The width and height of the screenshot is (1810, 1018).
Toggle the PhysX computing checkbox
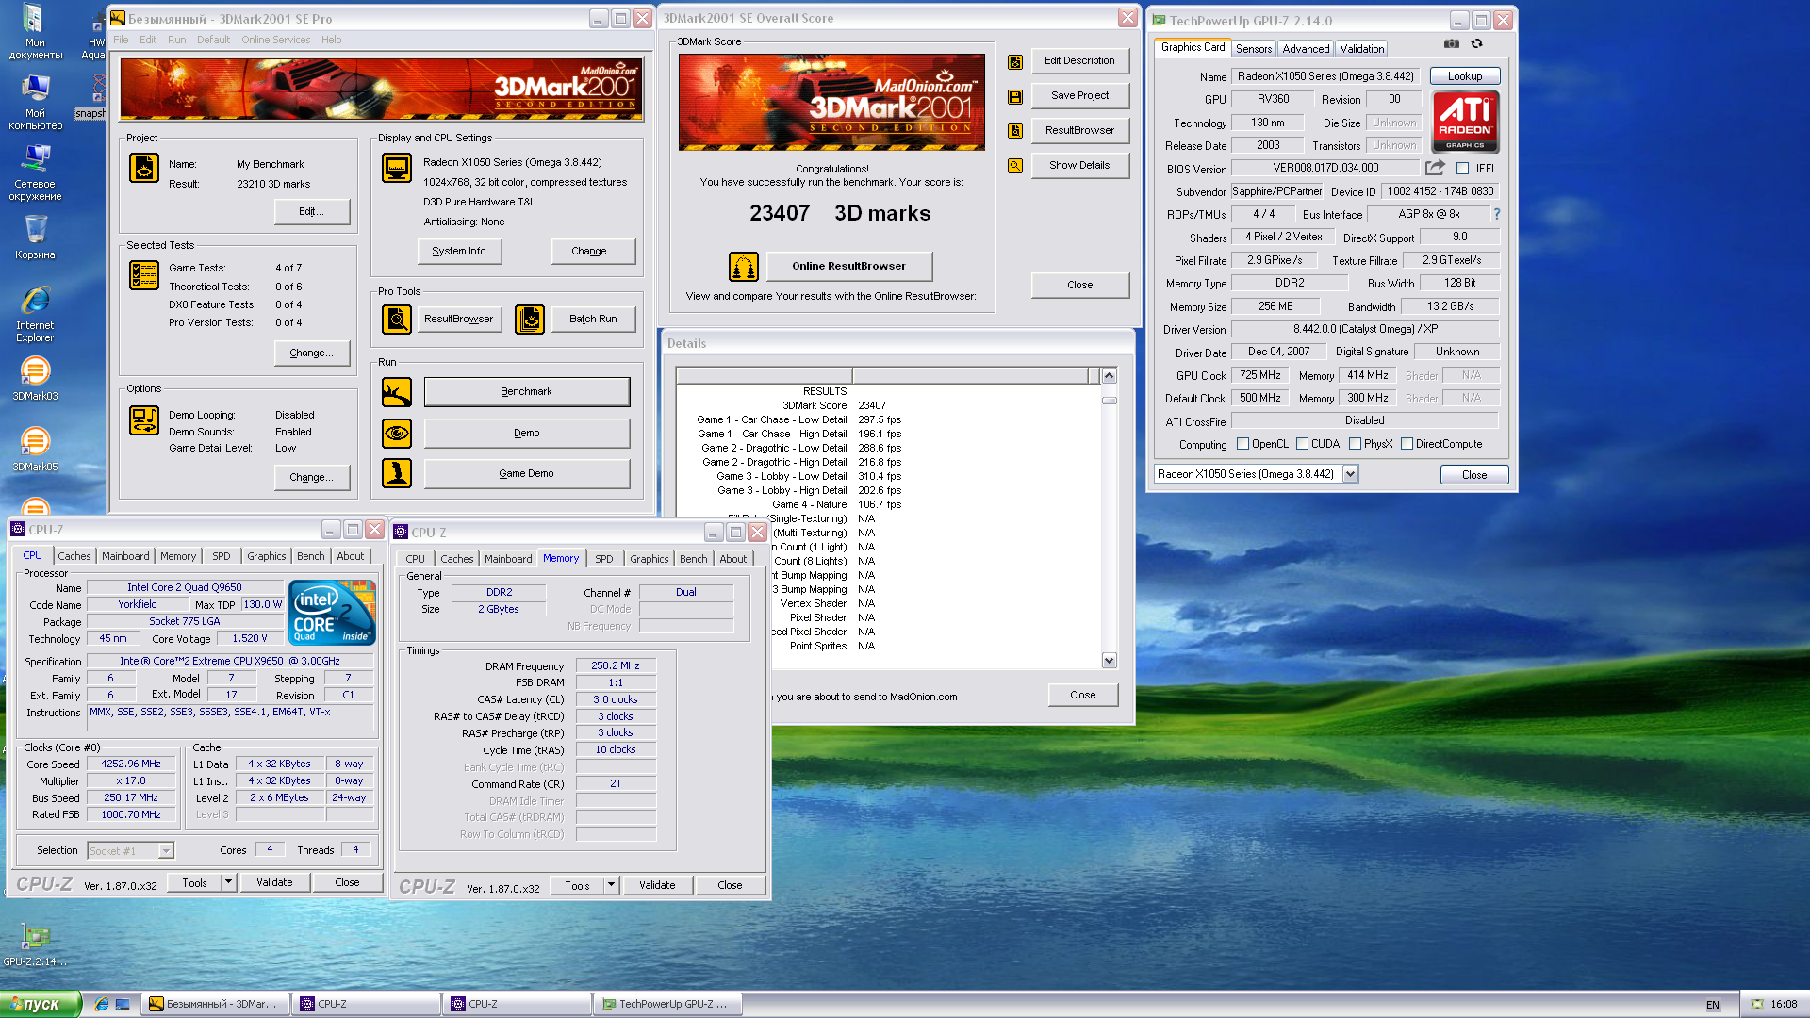(x=1355, y=444)
